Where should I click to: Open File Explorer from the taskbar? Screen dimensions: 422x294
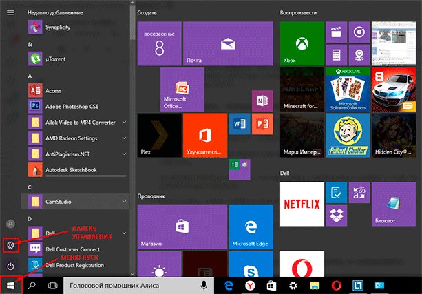pyautogui.click(x=315, y=285)
